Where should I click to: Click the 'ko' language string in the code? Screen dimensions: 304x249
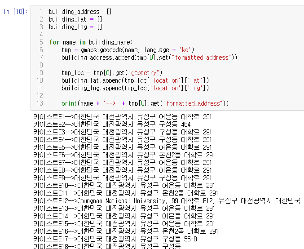pos(186,49)
